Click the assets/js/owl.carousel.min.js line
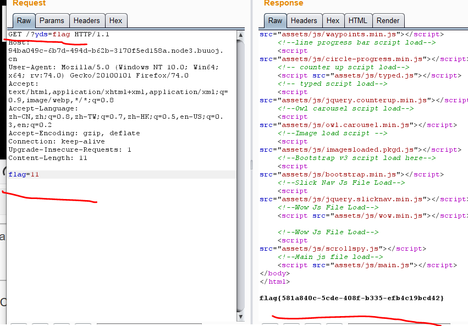This screenshot has height=326, width=468. (358, 125)
